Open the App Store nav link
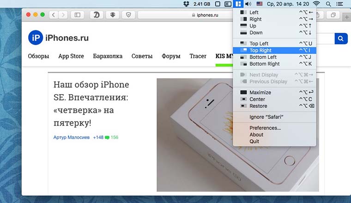Viewport: 351px width, 203px height. (x=71, y=56)
